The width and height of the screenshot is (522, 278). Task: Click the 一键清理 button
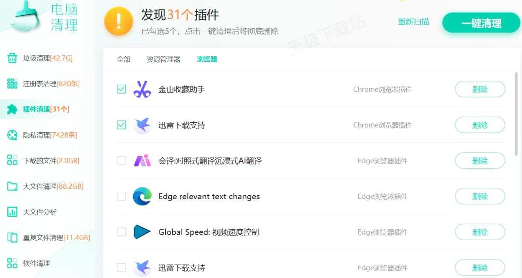[x=481, y=23]
